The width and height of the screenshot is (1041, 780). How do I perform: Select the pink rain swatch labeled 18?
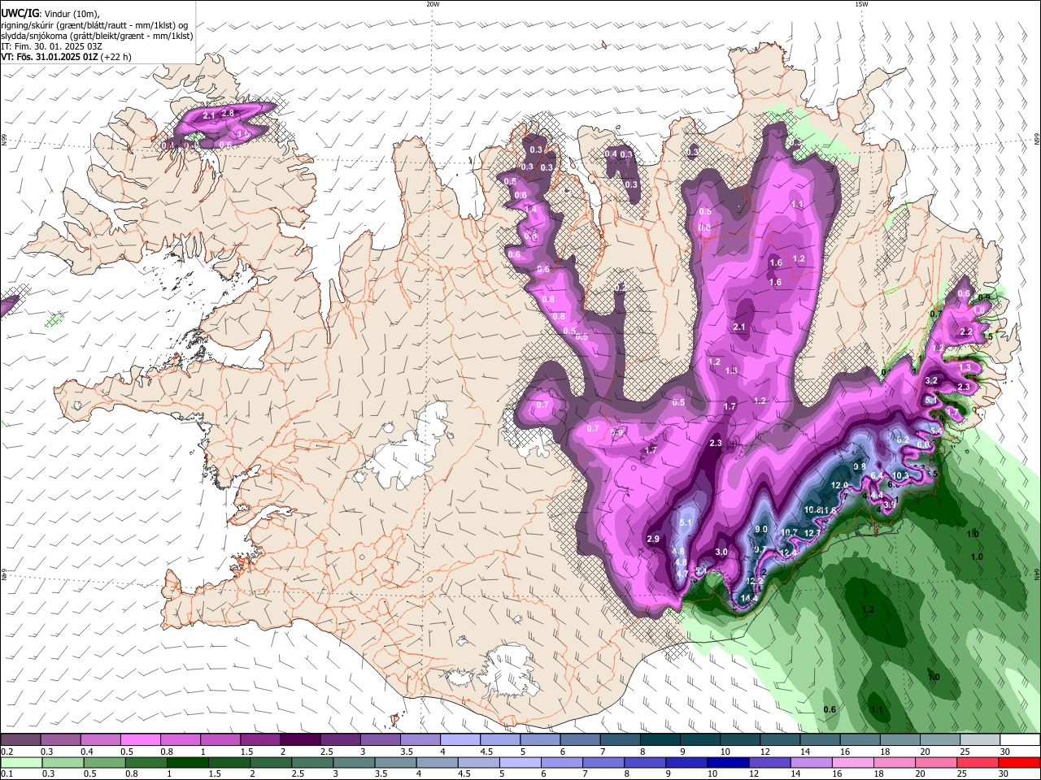click(x=895, y=762)
